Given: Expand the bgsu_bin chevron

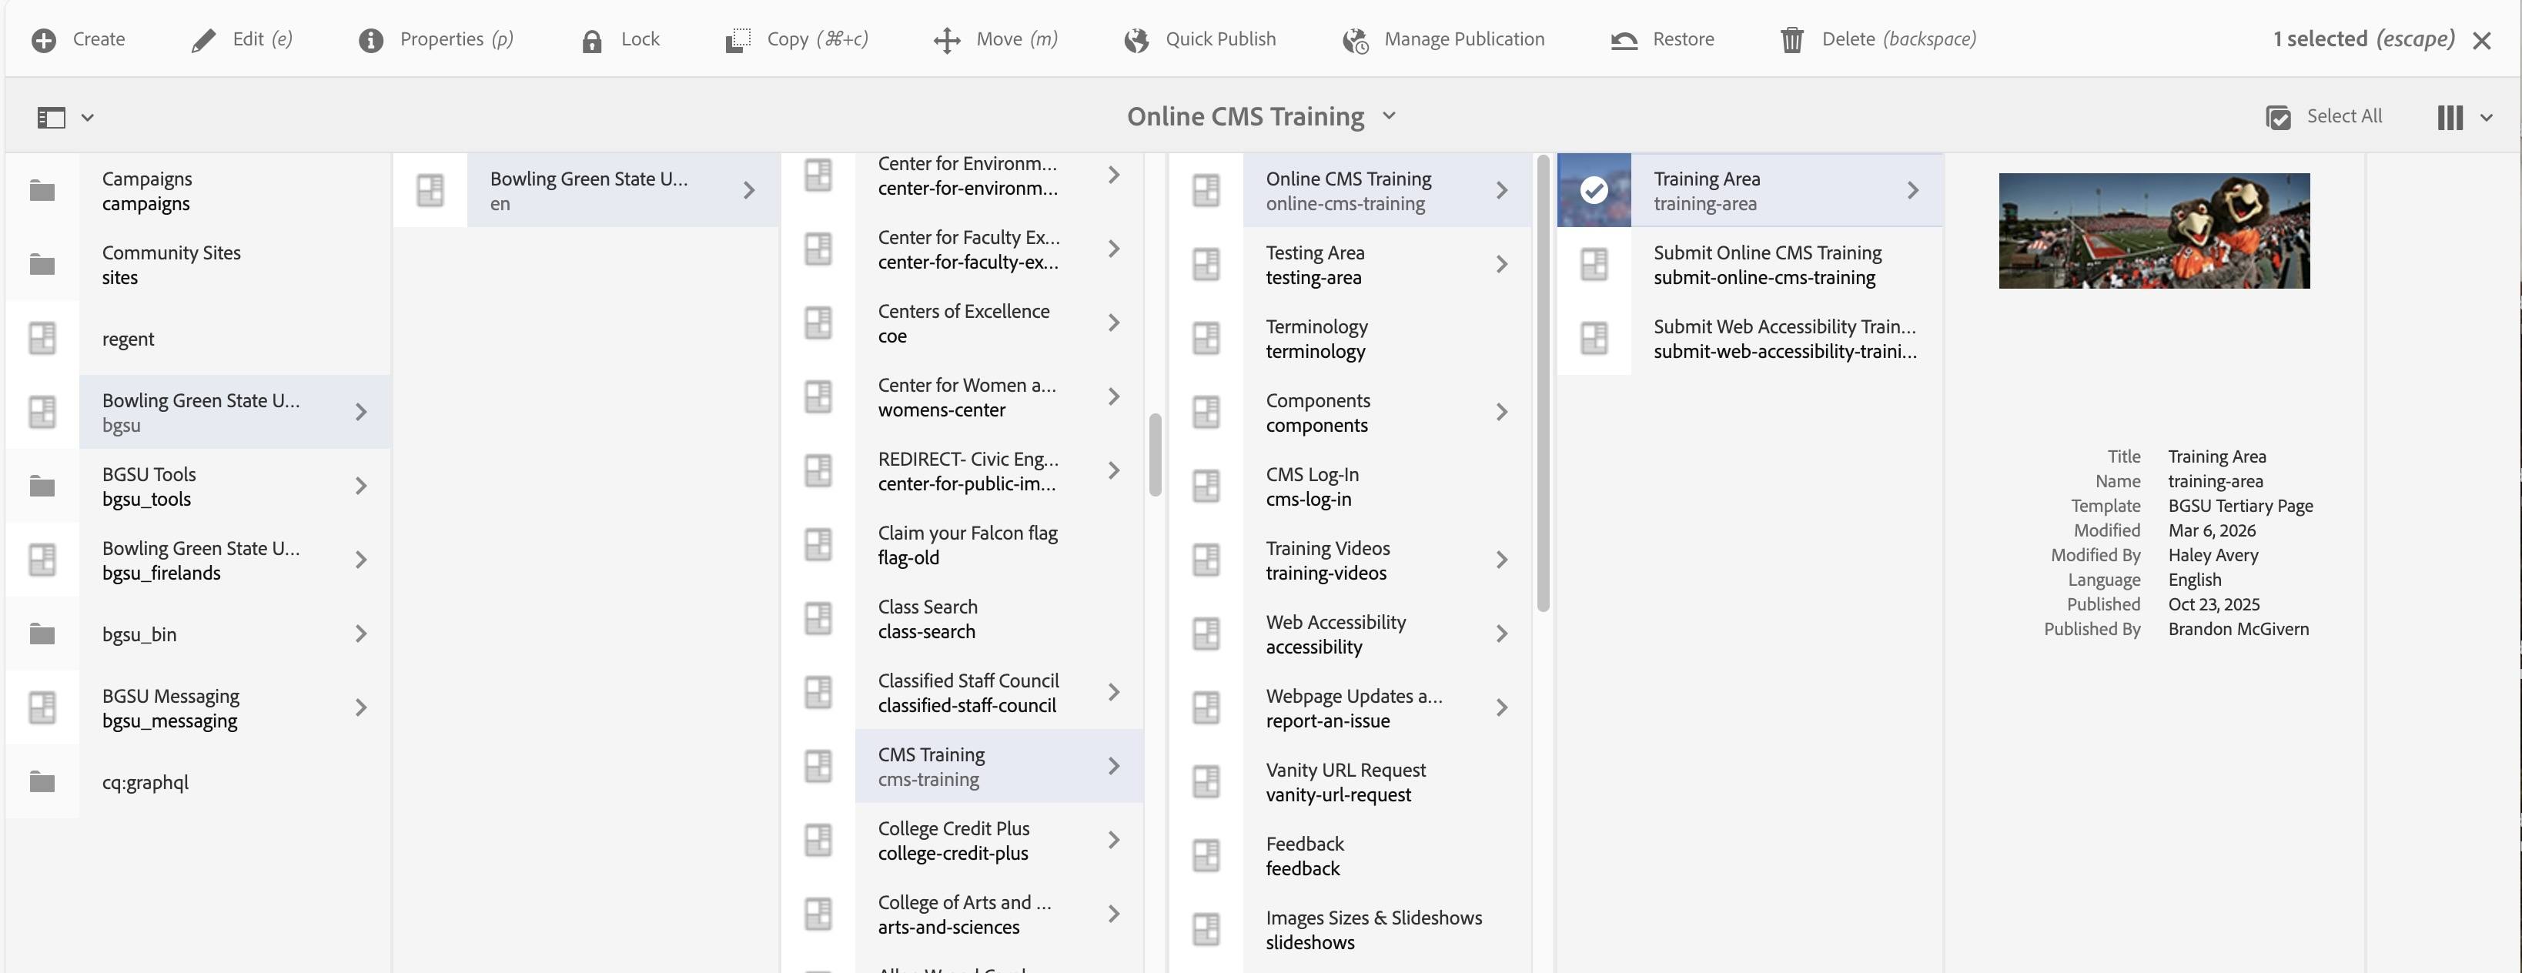Looking at the screenshot, I should click(x=361, y=634).
